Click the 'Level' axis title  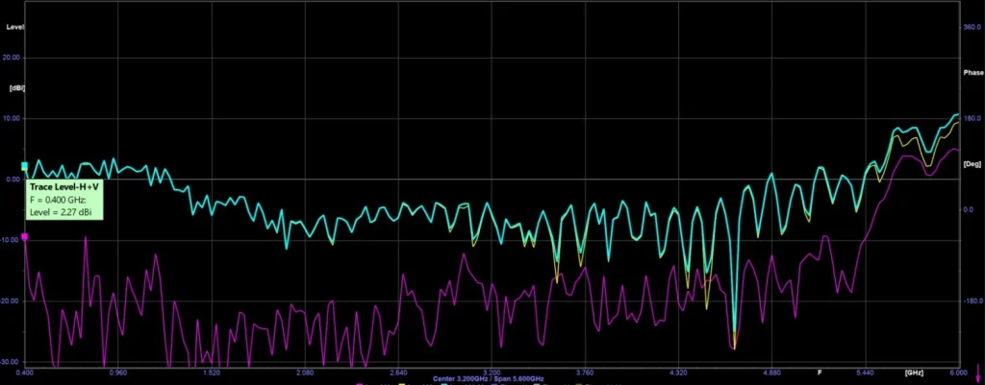point(15,27)
